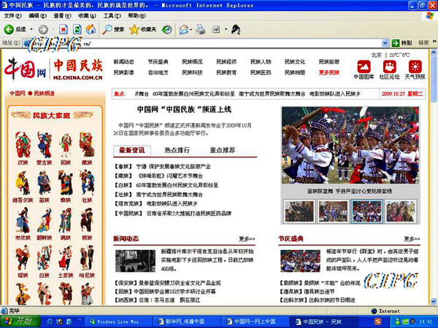
Task: Select the 蒙古族 costume figure icon
Action: (45, 145)
